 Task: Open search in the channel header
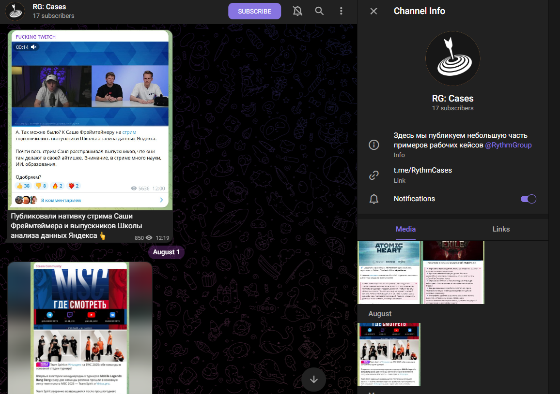tap(319, 11)
